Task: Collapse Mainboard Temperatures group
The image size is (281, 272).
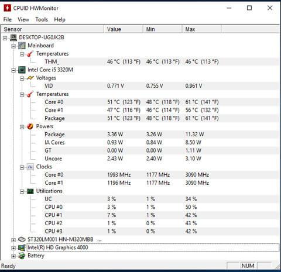Action: [x=22, y=54]
